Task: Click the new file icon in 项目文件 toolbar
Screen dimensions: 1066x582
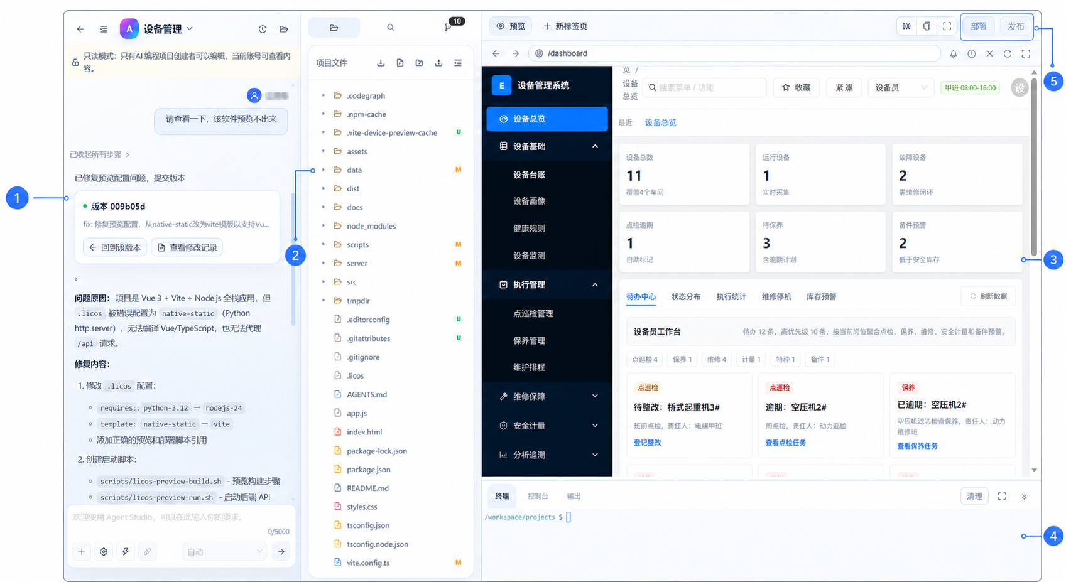Action: (400, 63)
